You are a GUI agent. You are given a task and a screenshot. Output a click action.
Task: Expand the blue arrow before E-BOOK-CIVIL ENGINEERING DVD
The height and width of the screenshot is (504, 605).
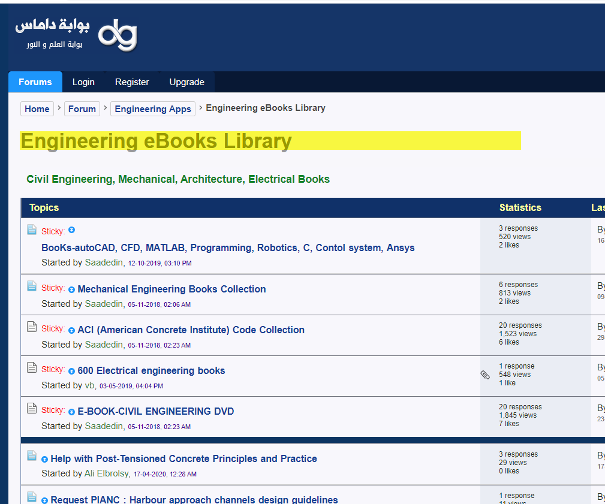[72, 412]
